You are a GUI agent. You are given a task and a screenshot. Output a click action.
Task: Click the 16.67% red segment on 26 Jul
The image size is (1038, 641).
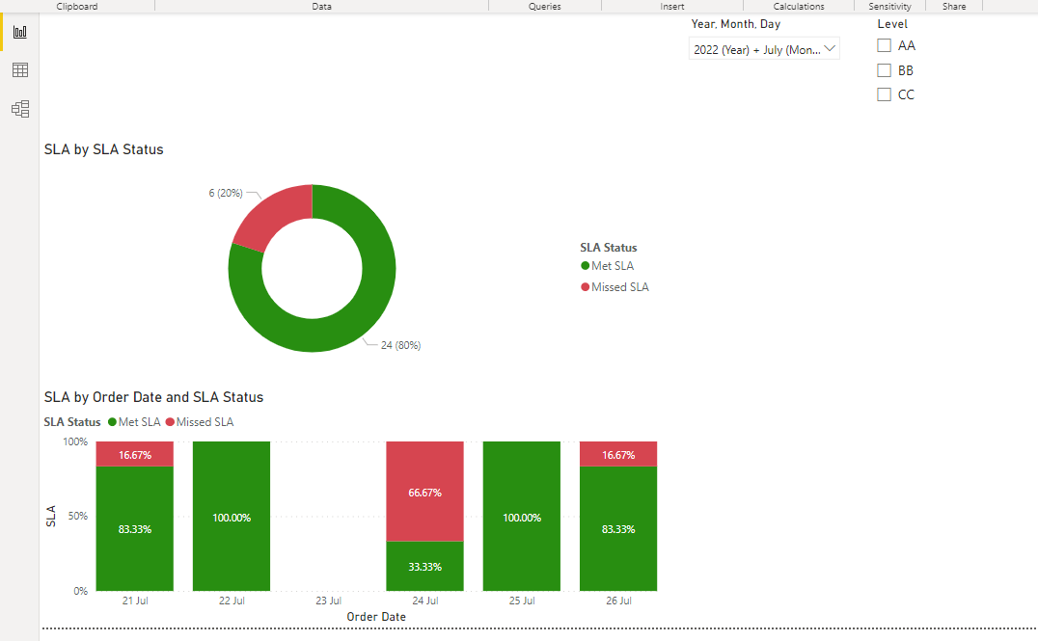(x=618, y=454)
